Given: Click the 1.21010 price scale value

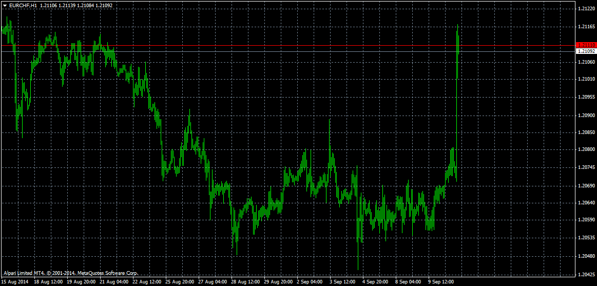Looking at the screenshot, I should pyautogui.click(x=587, y=79).
